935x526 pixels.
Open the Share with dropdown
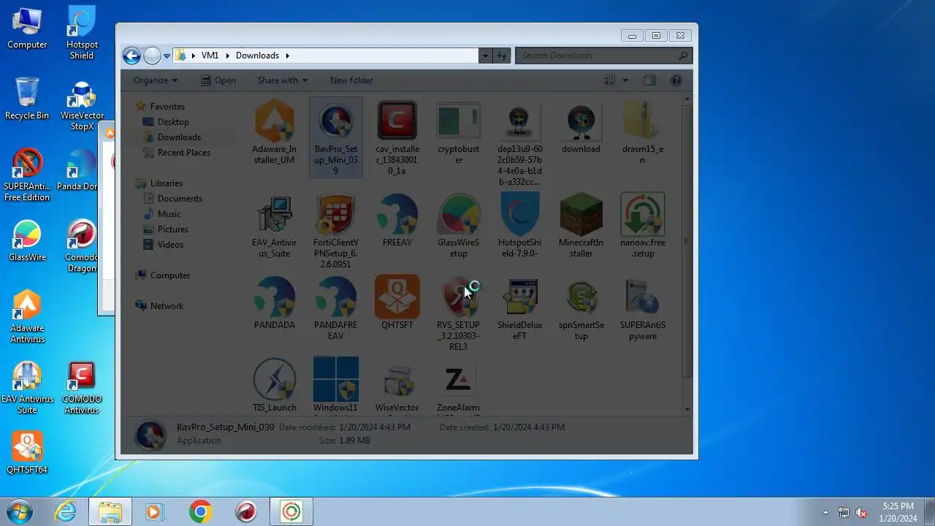click(283, 80)
